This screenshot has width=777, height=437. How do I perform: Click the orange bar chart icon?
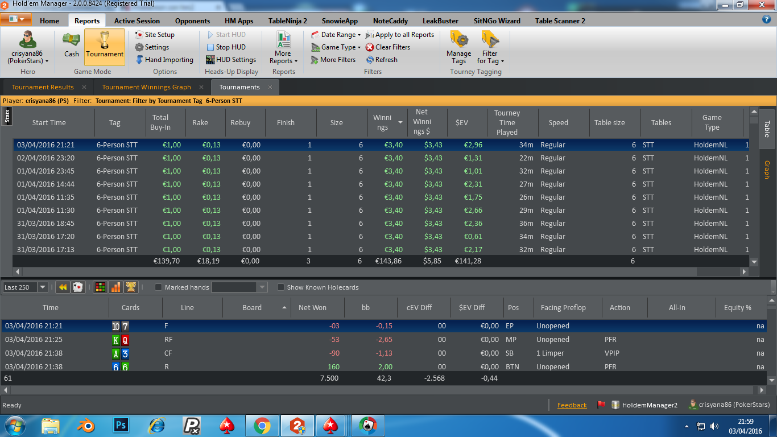(x=115, y=287)
